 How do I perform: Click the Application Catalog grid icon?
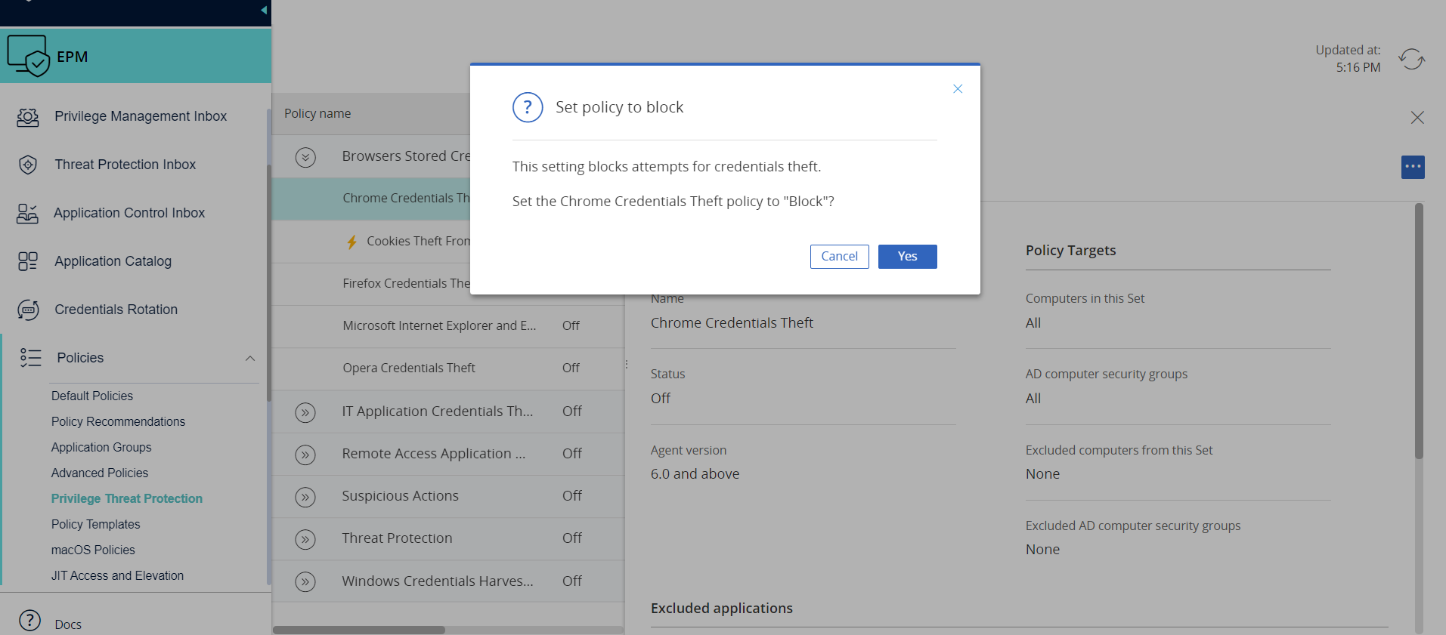coord(28,261)
